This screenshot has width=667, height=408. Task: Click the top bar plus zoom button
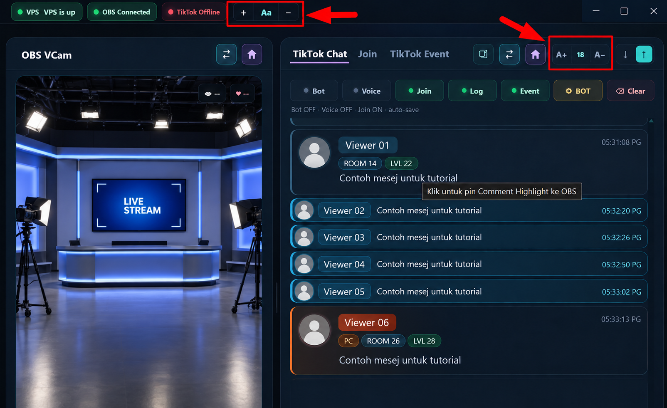click(244, 13)
